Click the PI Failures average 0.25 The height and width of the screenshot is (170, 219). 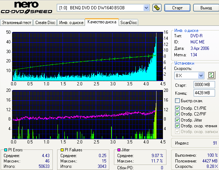(x=103, y=155)
